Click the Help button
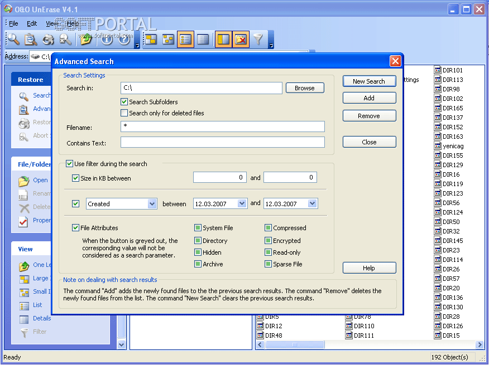This screenshot has width=489, height=365. [x=369, y=268]
